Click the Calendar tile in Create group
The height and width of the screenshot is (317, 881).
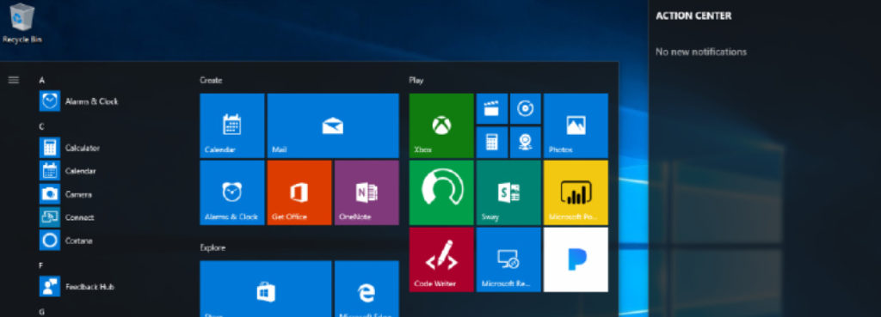pyautogui.click(x=232, y=125)
